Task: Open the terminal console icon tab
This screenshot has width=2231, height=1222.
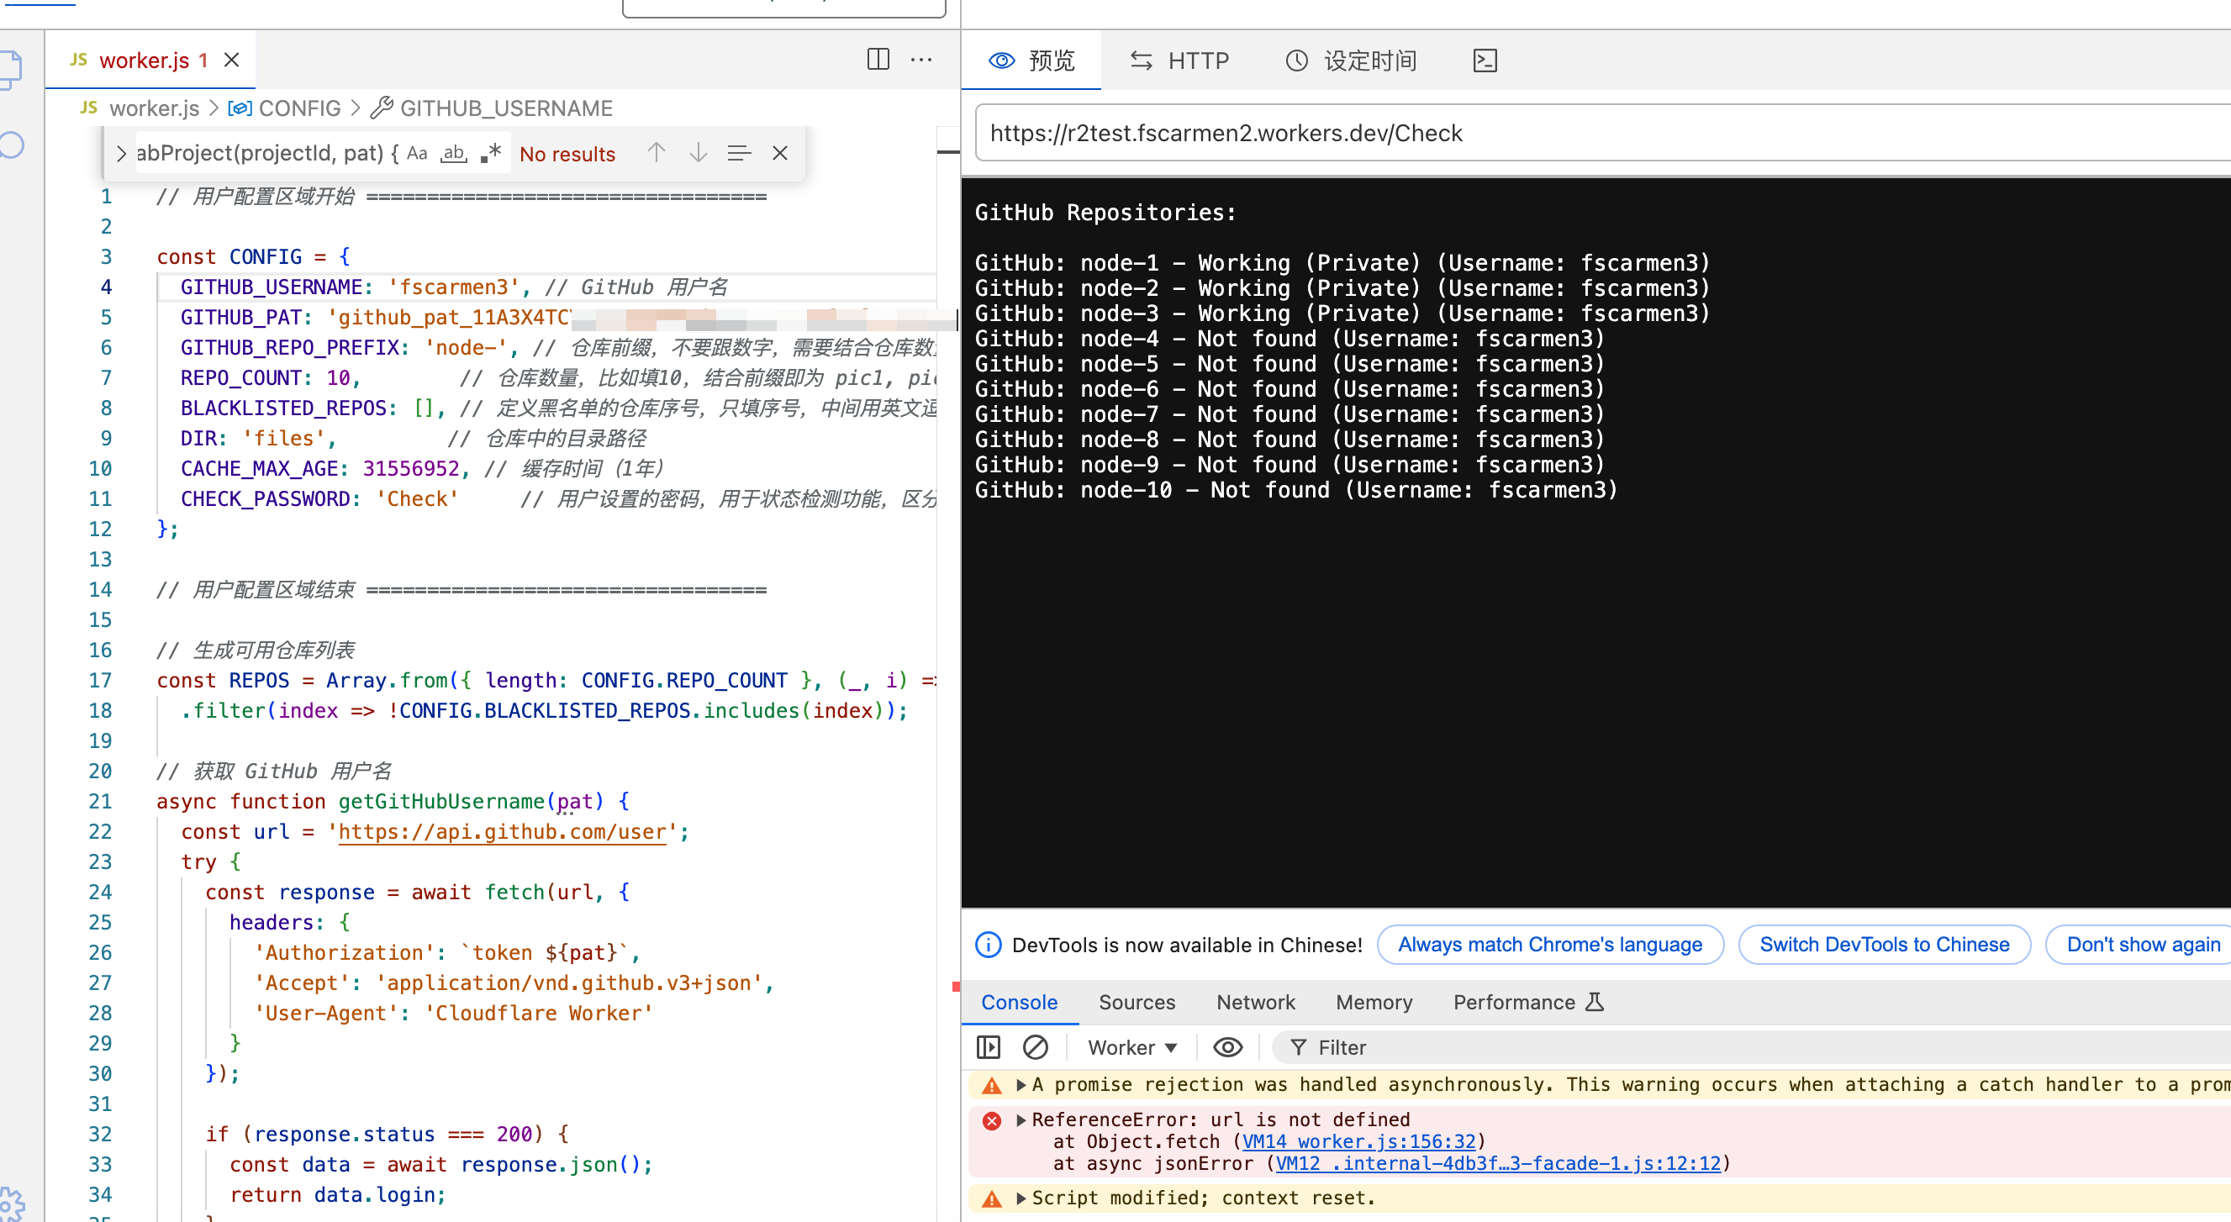Action: pos(1485,60)
